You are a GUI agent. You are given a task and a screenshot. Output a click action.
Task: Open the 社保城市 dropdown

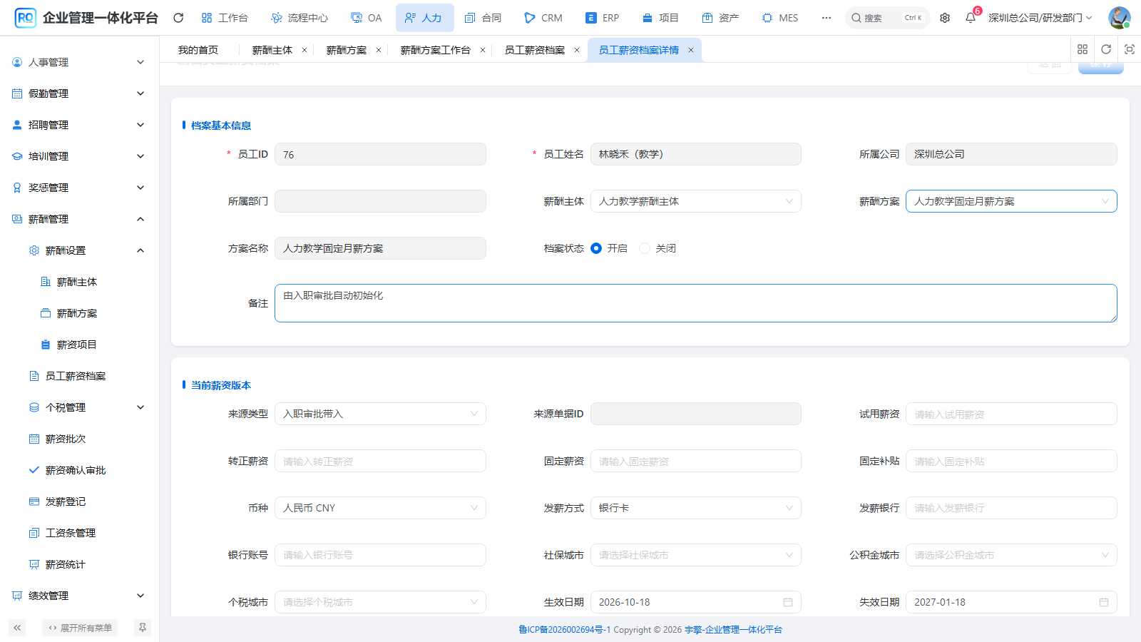[x=695, y=555]
